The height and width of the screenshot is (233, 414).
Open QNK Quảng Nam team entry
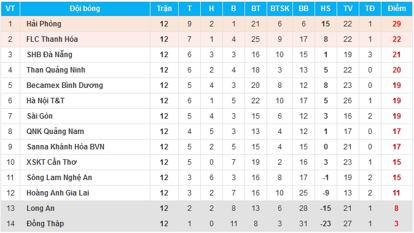[55, 132]
